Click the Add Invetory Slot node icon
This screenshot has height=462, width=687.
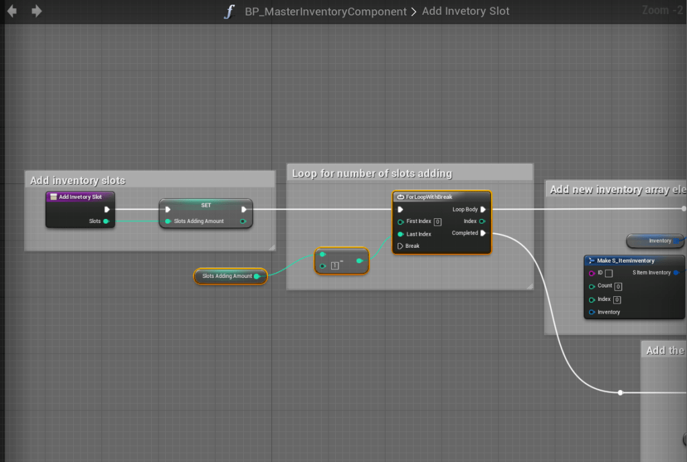pos(53,197)
